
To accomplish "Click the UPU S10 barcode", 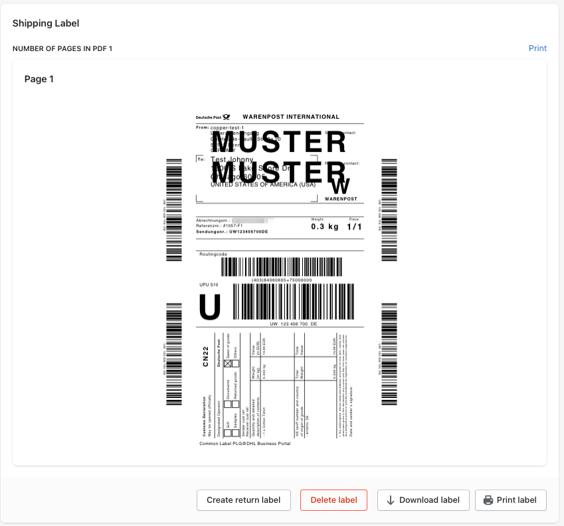I will pyautogui.click(x=294, y=302).
